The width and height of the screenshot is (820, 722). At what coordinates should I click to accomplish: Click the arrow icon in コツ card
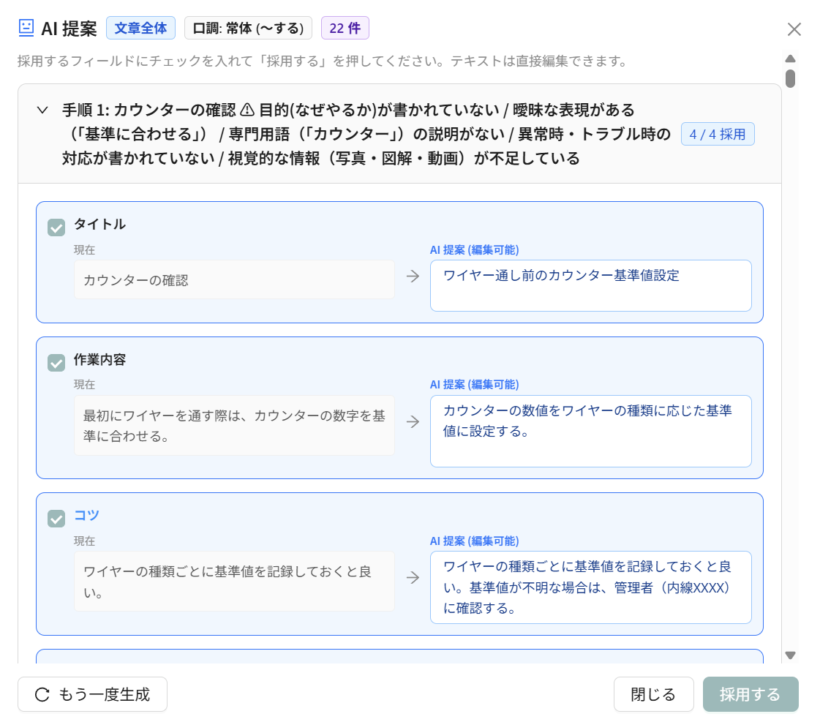413,577
